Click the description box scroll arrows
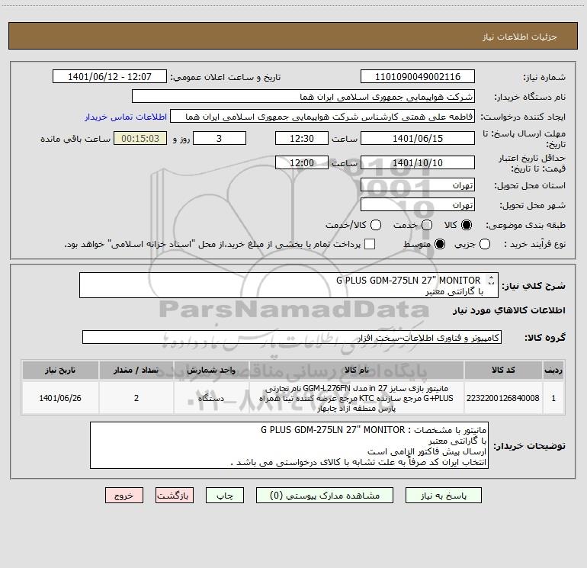This screenshot has width=587, height=568. (491, 280)
